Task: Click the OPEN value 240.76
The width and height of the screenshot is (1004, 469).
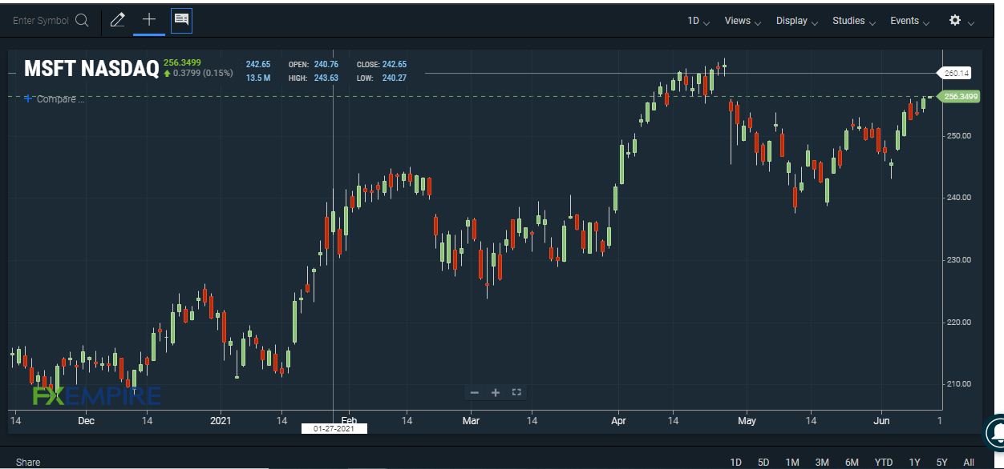Action: (326, 64)
